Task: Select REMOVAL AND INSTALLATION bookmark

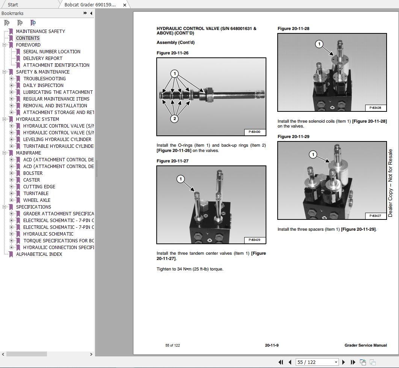Action: [x=55, y=106]
